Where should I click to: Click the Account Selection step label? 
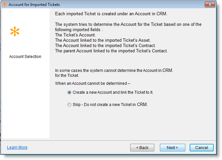click(x=25, y=57)
